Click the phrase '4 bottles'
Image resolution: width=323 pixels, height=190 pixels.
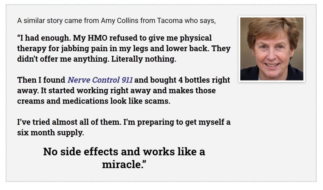pyautogui.click(x=194, y=80)
